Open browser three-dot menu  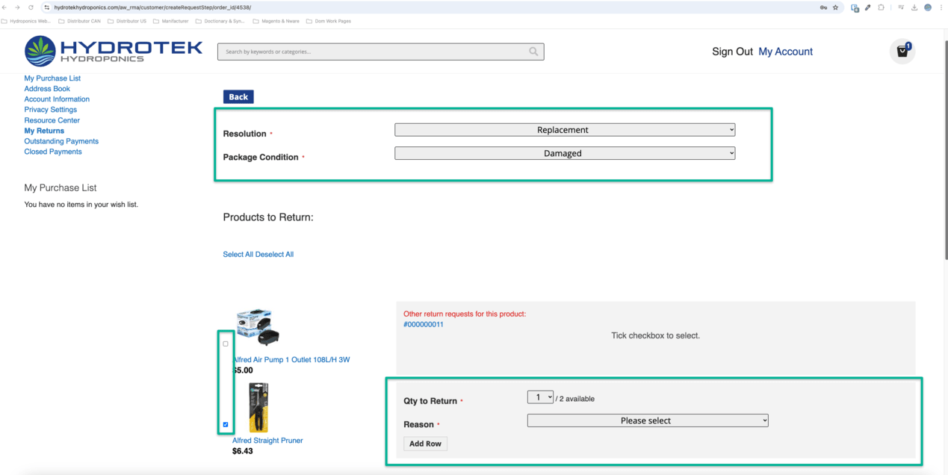[x=941, y=7]
